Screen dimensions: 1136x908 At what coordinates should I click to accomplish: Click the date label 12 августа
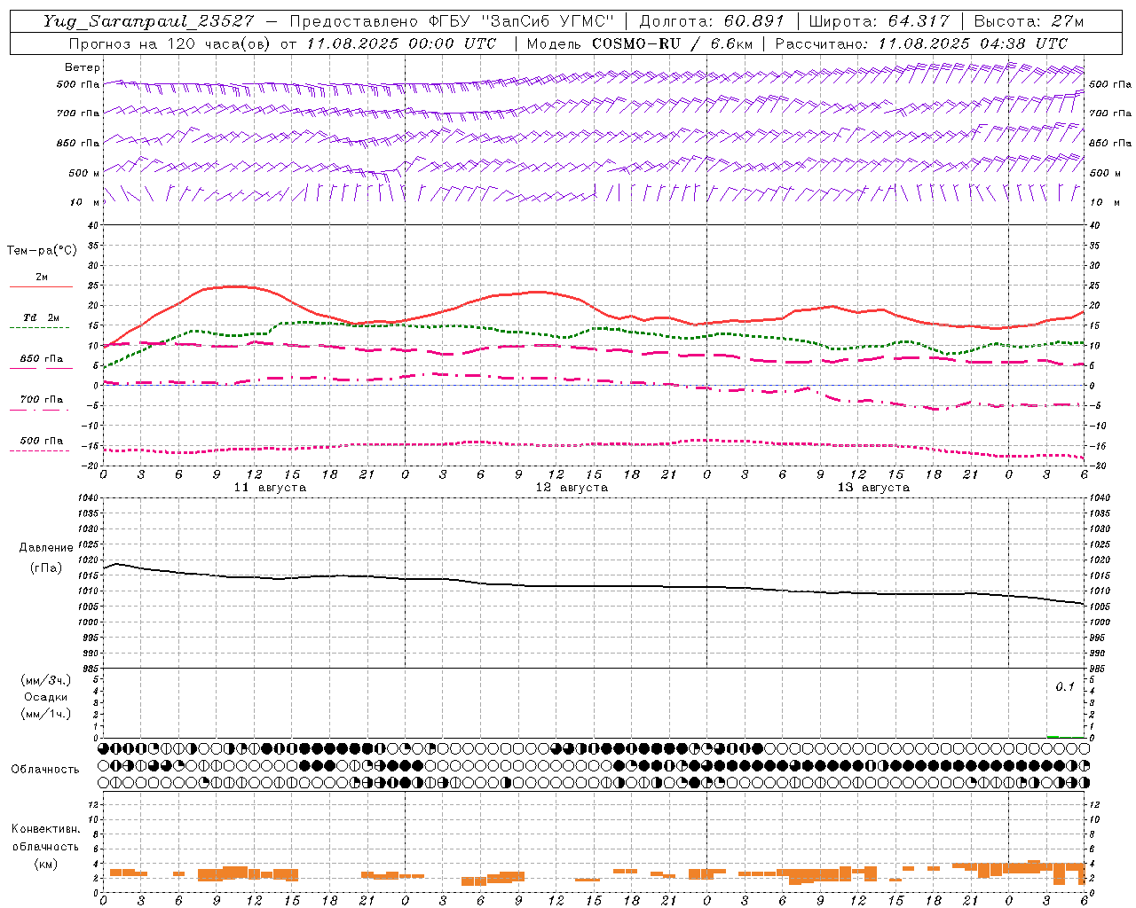(572, 488)
